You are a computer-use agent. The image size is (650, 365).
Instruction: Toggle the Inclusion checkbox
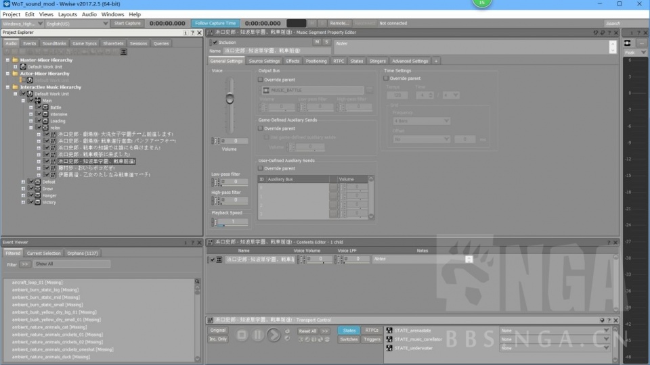pyautogui.click(x=215, y=42)
